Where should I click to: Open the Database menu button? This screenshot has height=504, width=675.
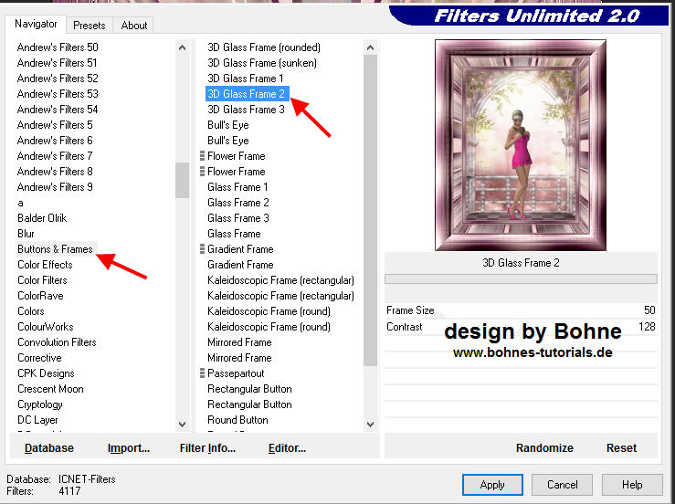(49, 448)
